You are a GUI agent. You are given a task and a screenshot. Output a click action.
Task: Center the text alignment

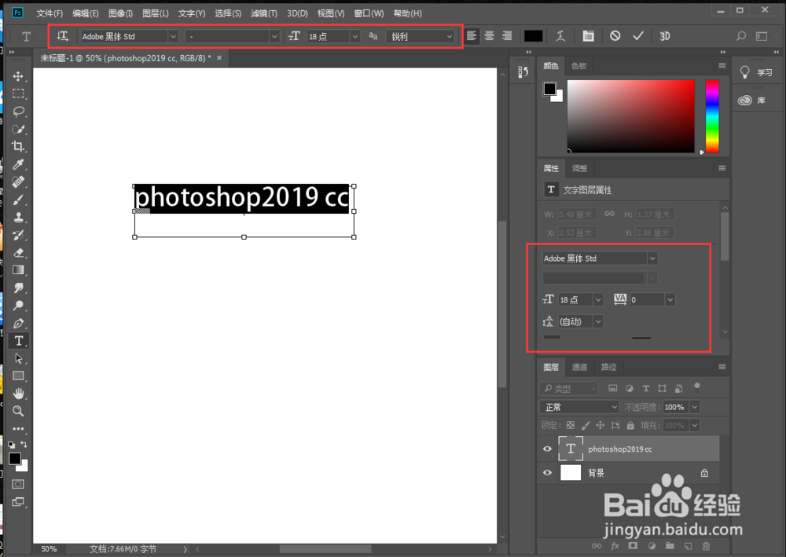(489, 36)
